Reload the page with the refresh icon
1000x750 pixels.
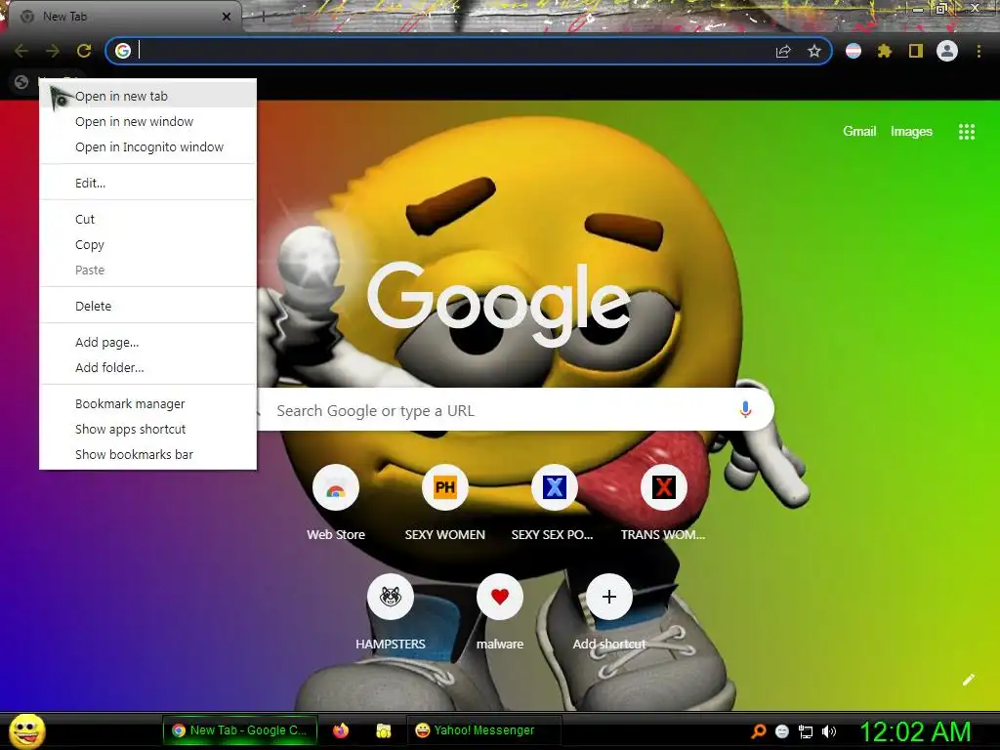point(84,51)
